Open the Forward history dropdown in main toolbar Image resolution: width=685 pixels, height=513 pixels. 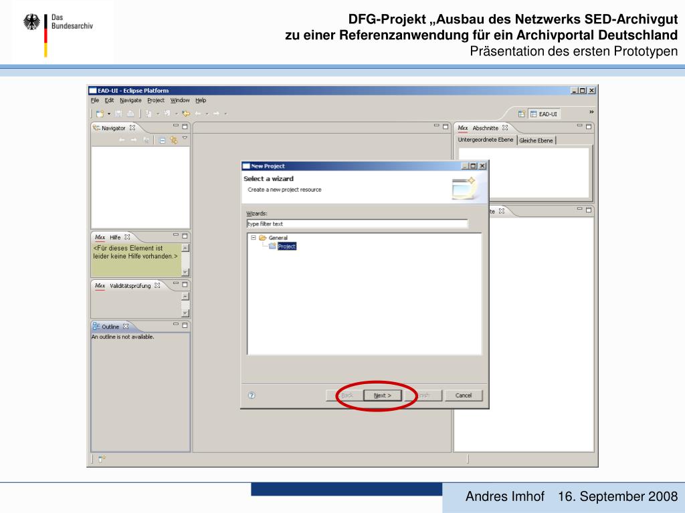[225, 114]
